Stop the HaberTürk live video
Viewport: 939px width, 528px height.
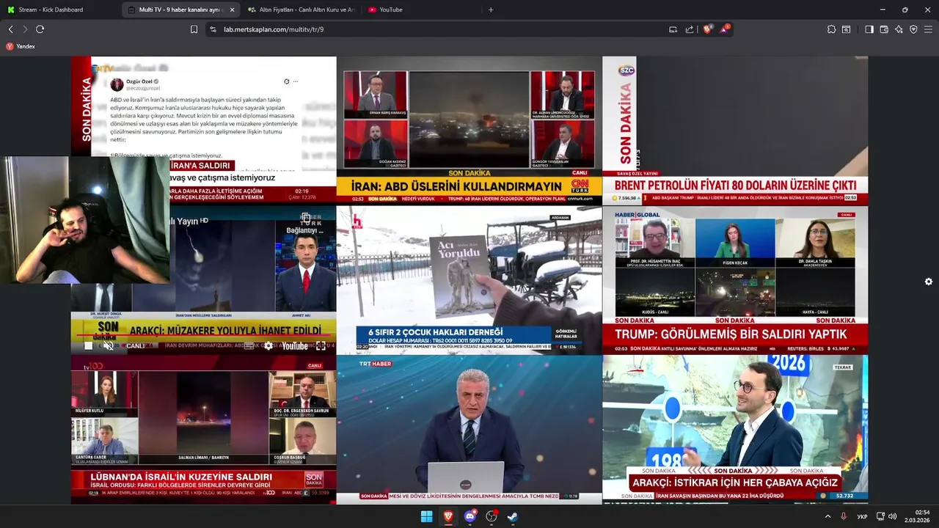pyautogui.click(x=89, y=346)
